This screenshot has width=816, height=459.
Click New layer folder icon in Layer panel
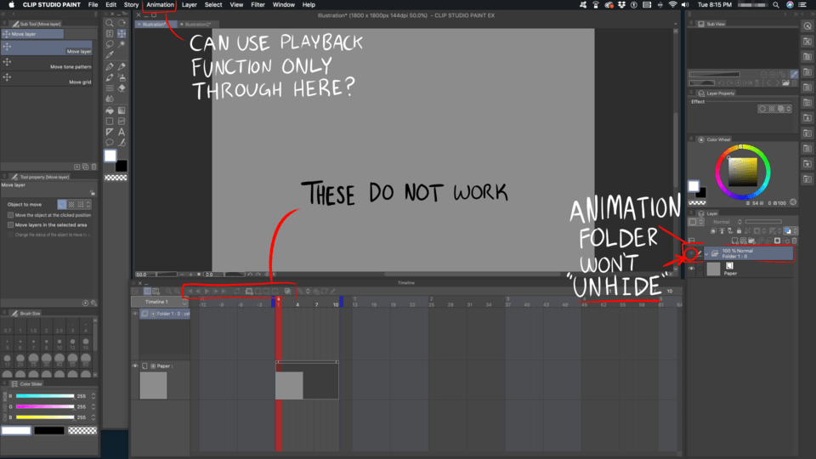(752, 241)
